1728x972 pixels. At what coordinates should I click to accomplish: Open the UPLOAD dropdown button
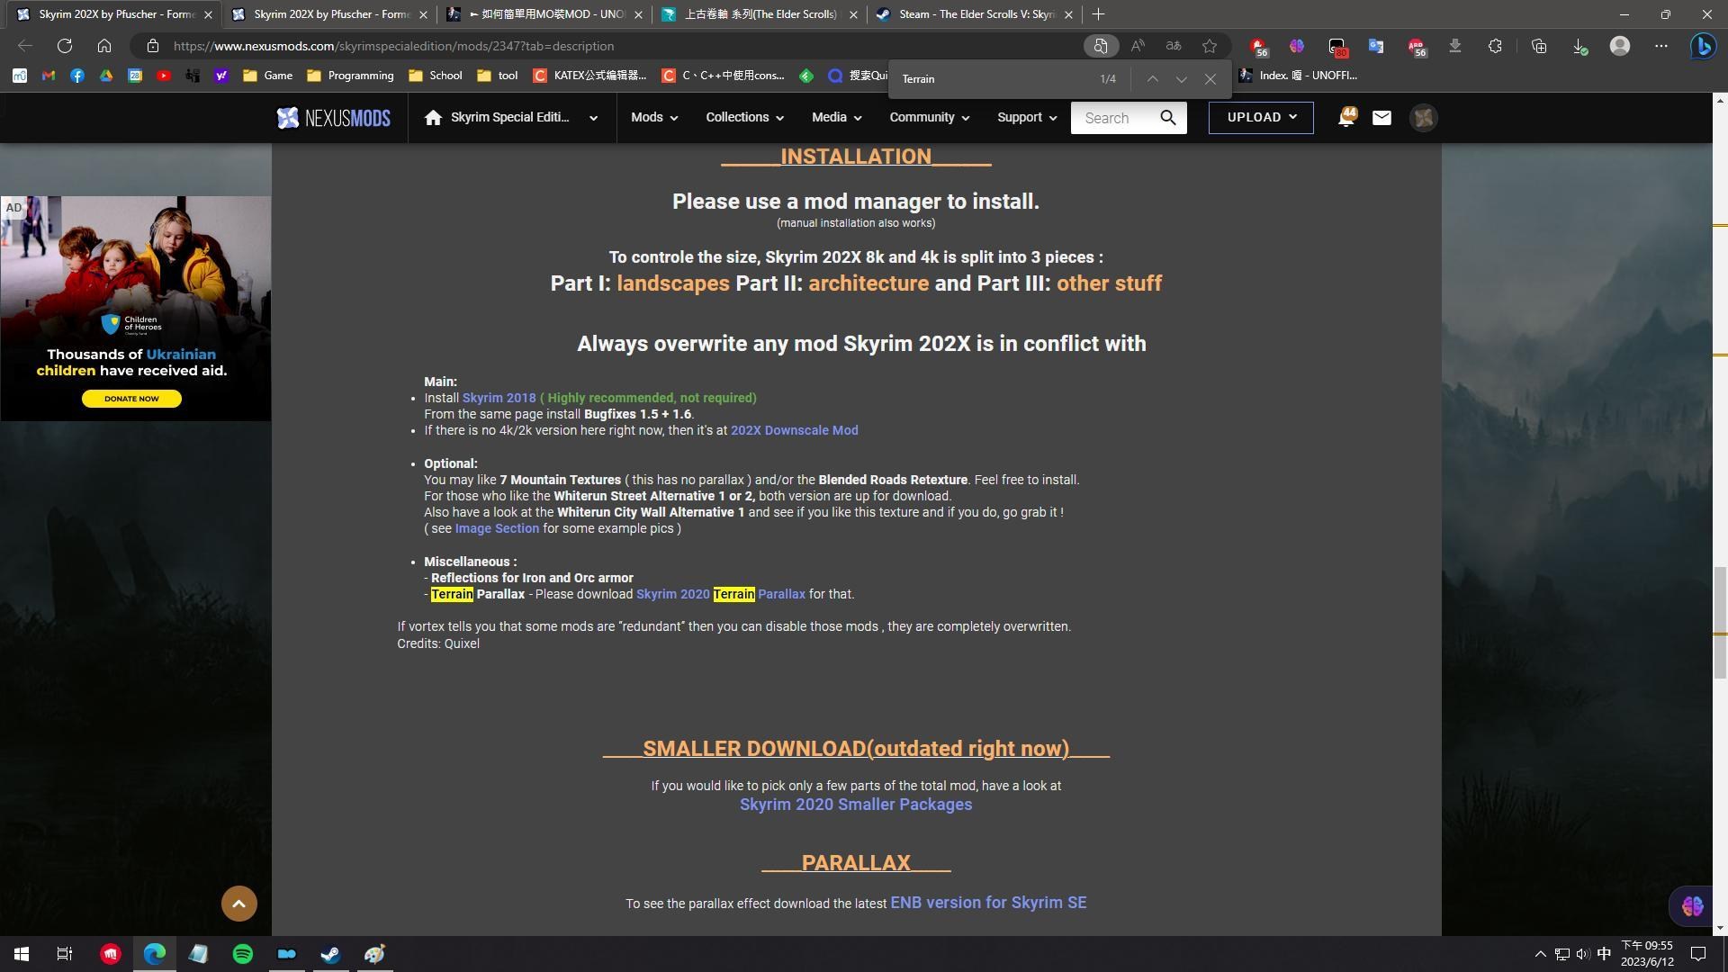(x=1261, y=118)
